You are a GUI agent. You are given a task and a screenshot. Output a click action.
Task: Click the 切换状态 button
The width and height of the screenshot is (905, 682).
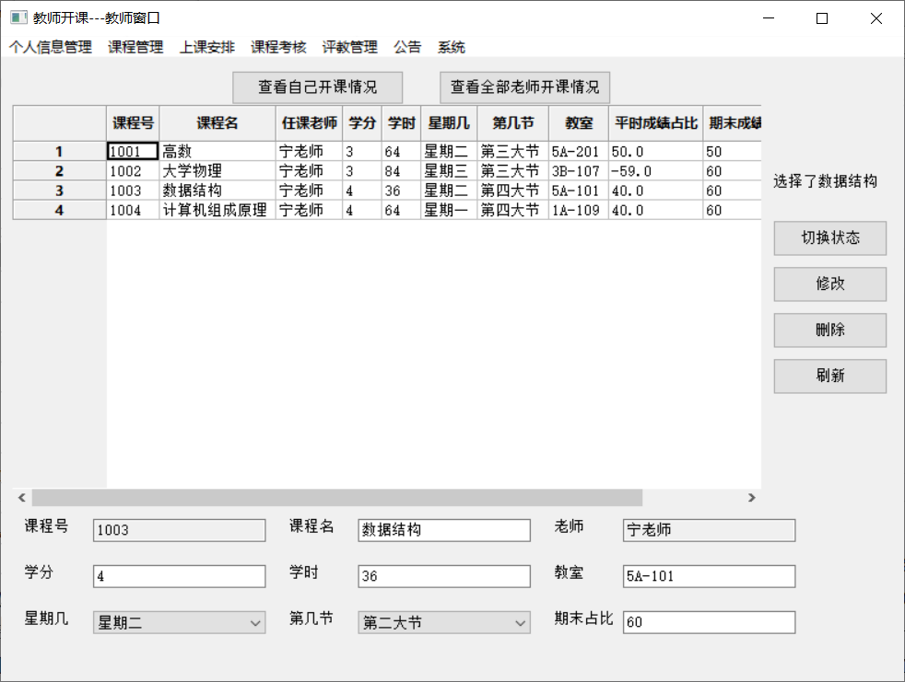[x=830, y=238]
